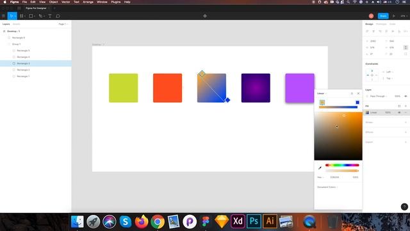Open the Figma main hamburger menu
This screenshot has width=410, height=231.
tap(4, 16)
